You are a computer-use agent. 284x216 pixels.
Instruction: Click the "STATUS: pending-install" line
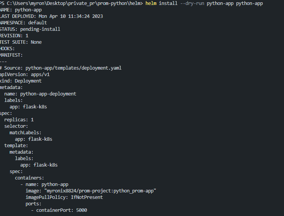pyautogui.click(x=30, y=29)
